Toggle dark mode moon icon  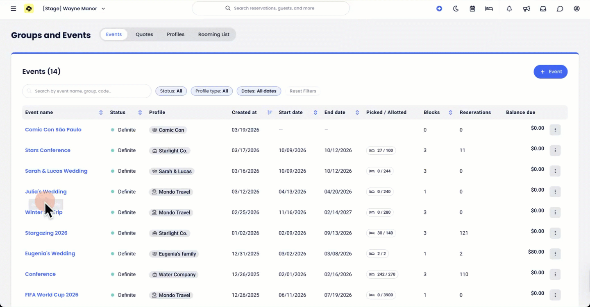456,9
